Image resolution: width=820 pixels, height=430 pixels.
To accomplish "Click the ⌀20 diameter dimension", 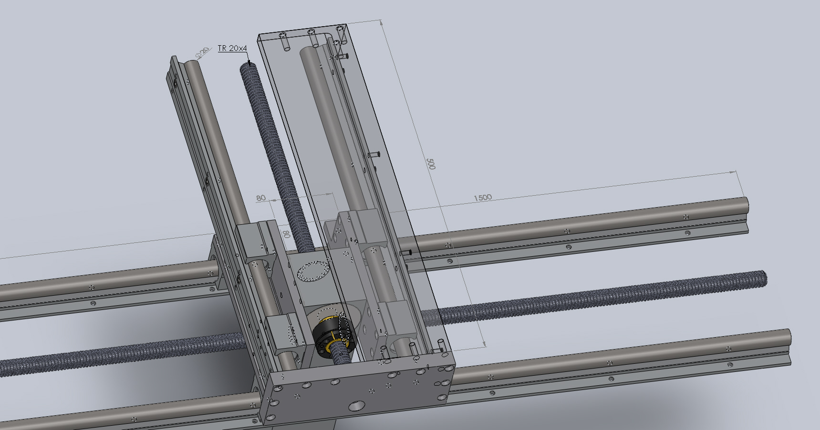I will click(x=203, y=52).
